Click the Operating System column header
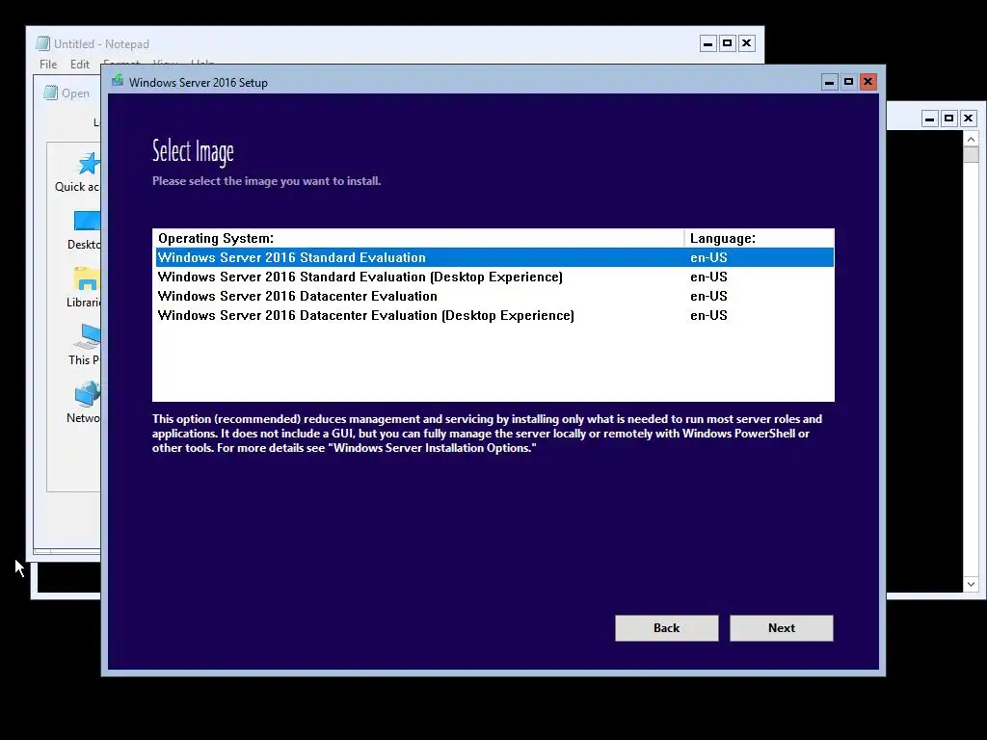The height and width of the screenshot is (740, 987). pyautogui.click(x=418, y=239)
